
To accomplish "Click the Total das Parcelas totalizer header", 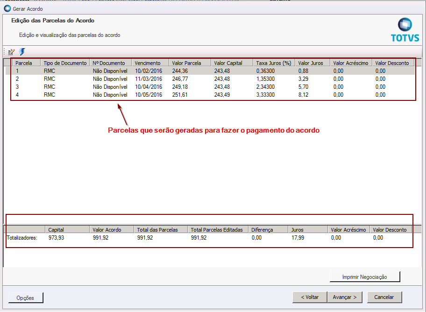I will click(x=157, y=230).
